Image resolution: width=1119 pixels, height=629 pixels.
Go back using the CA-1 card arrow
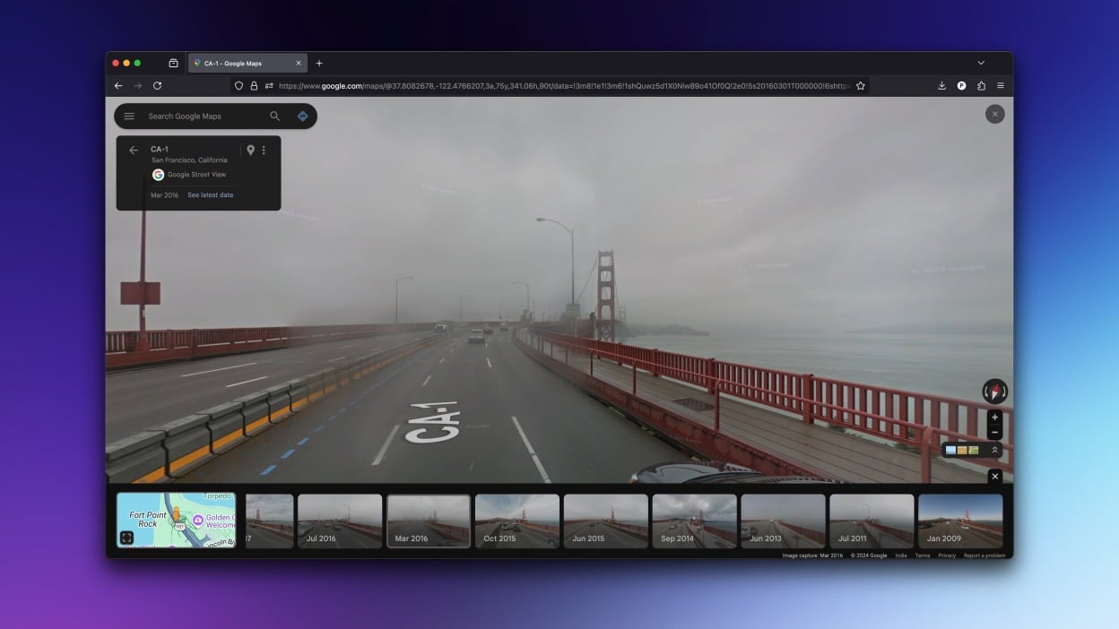click(134, 151)
